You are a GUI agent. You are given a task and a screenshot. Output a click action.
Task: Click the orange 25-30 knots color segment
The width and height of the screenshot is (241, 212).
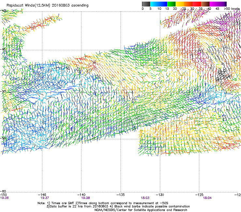[x=188, y=4]
